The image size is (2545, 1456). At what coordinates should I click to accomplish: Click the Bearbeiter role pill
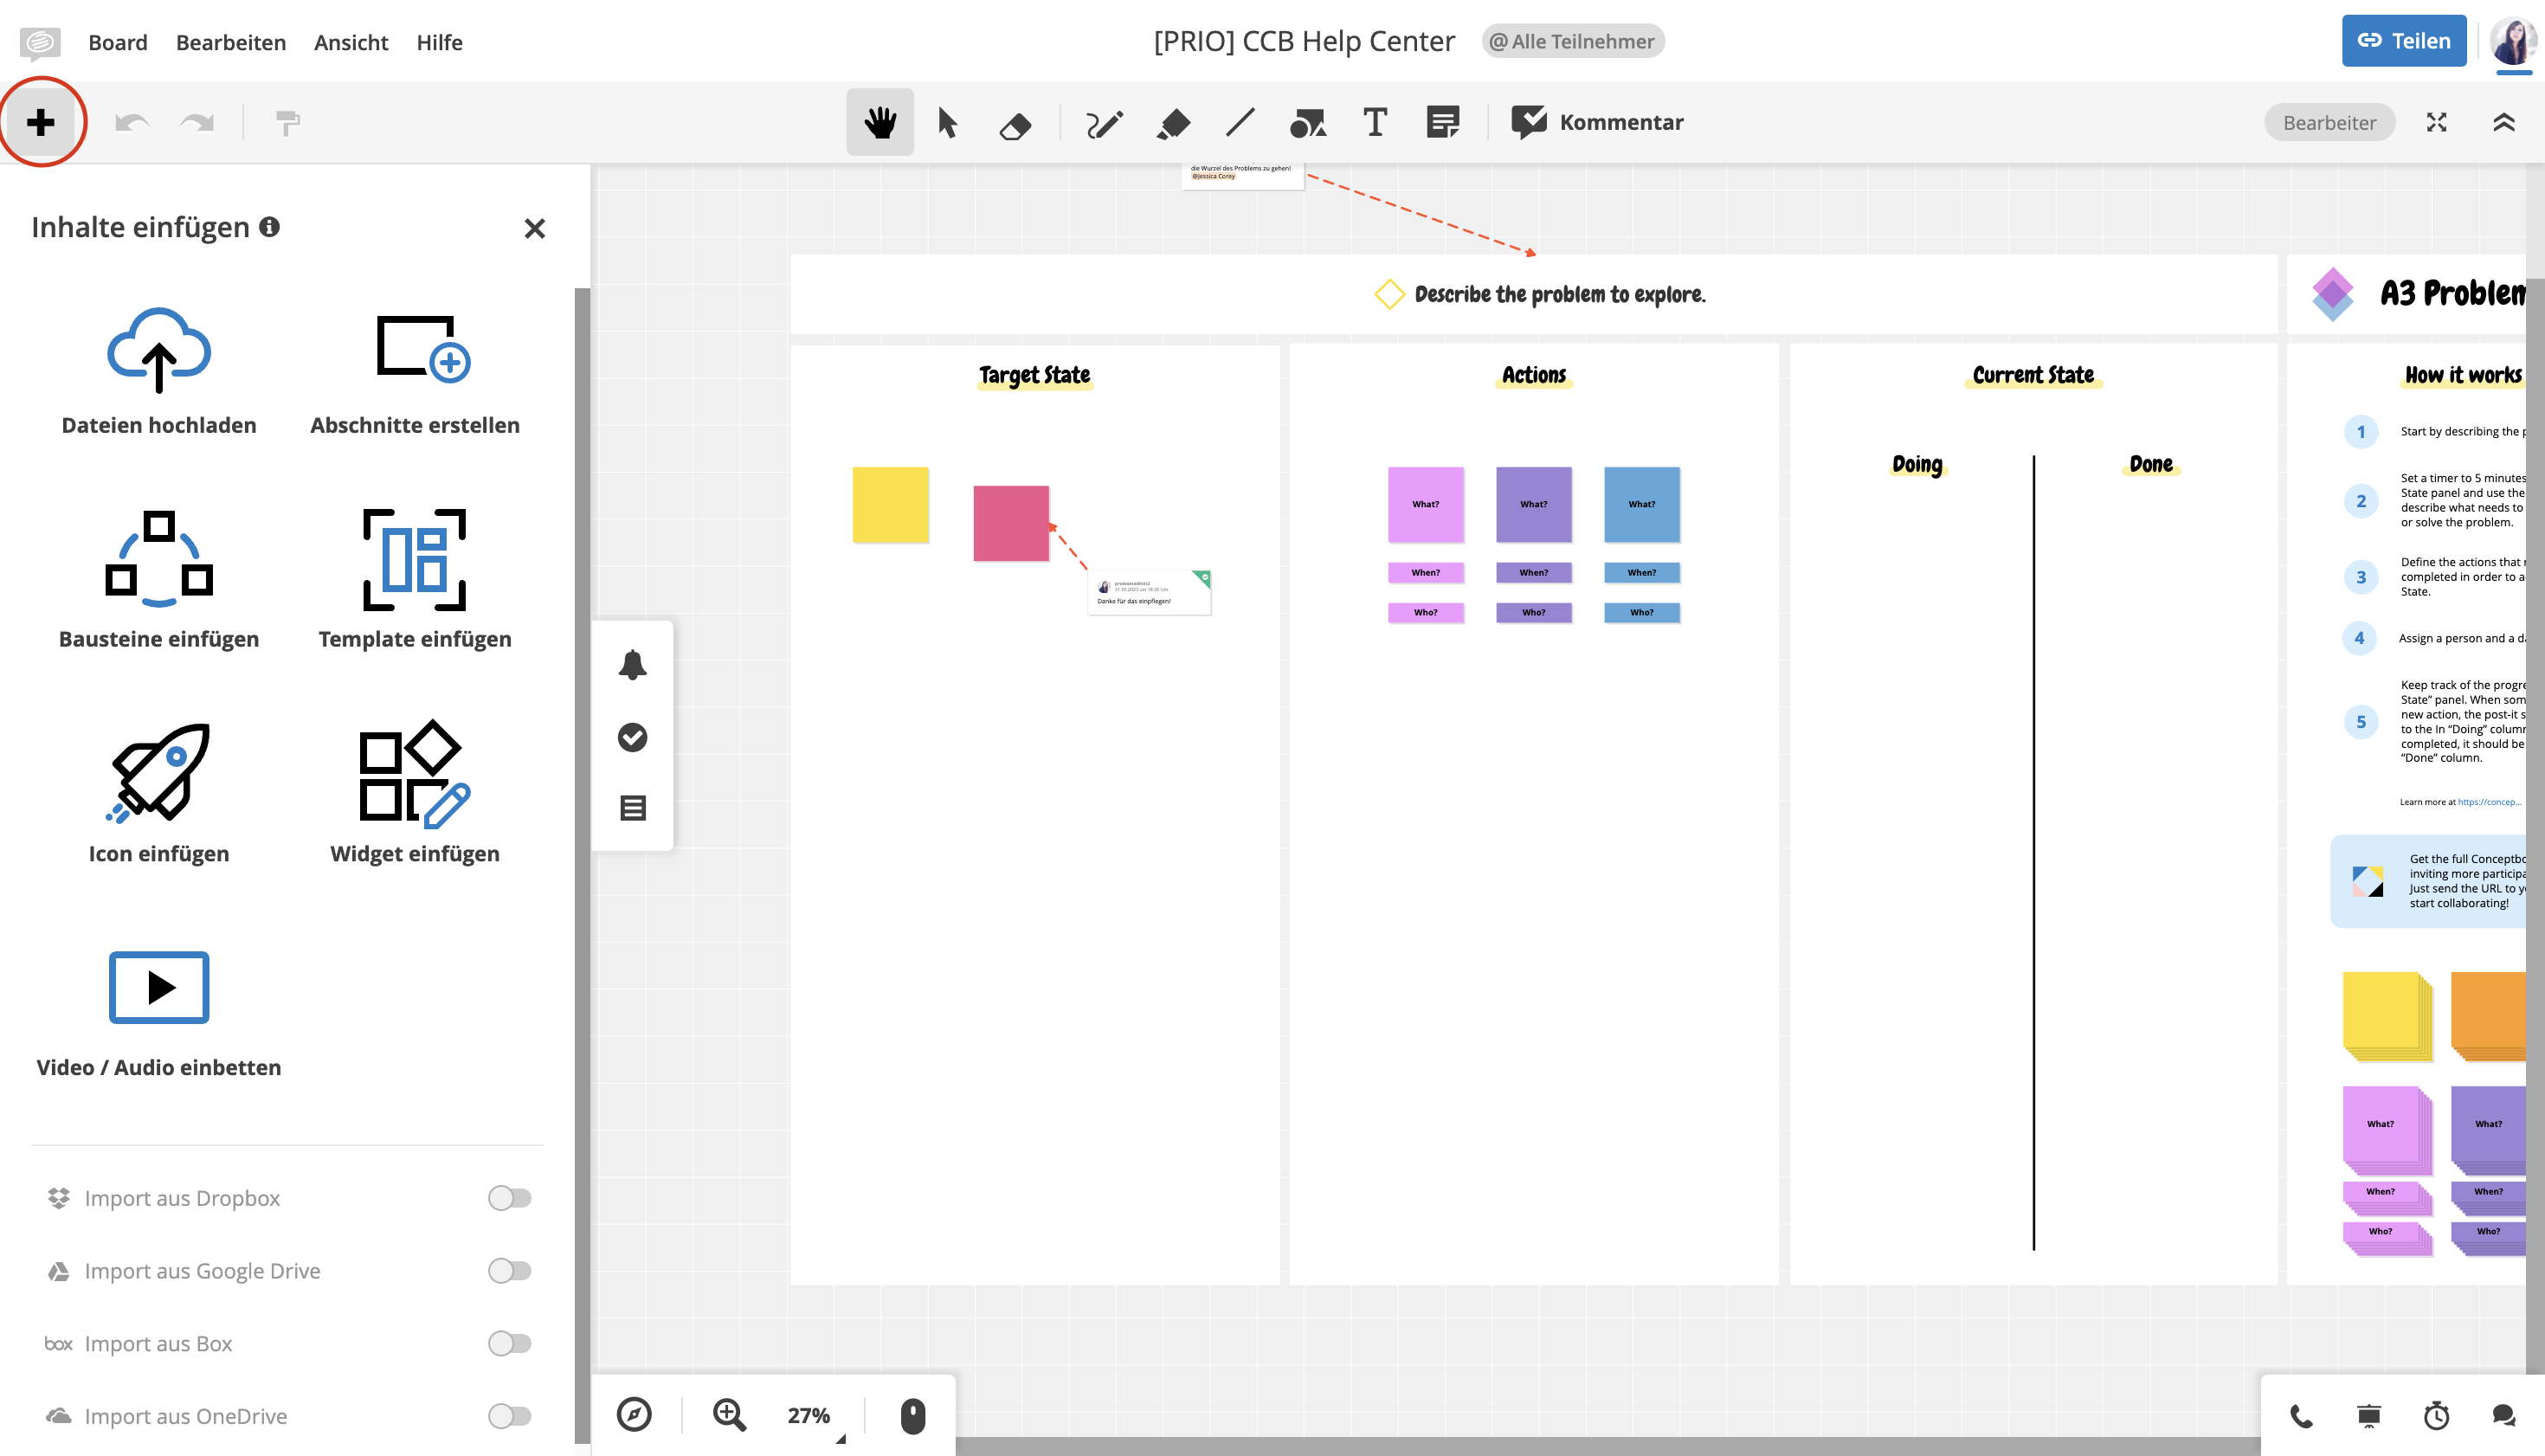tap(2329, 122)
